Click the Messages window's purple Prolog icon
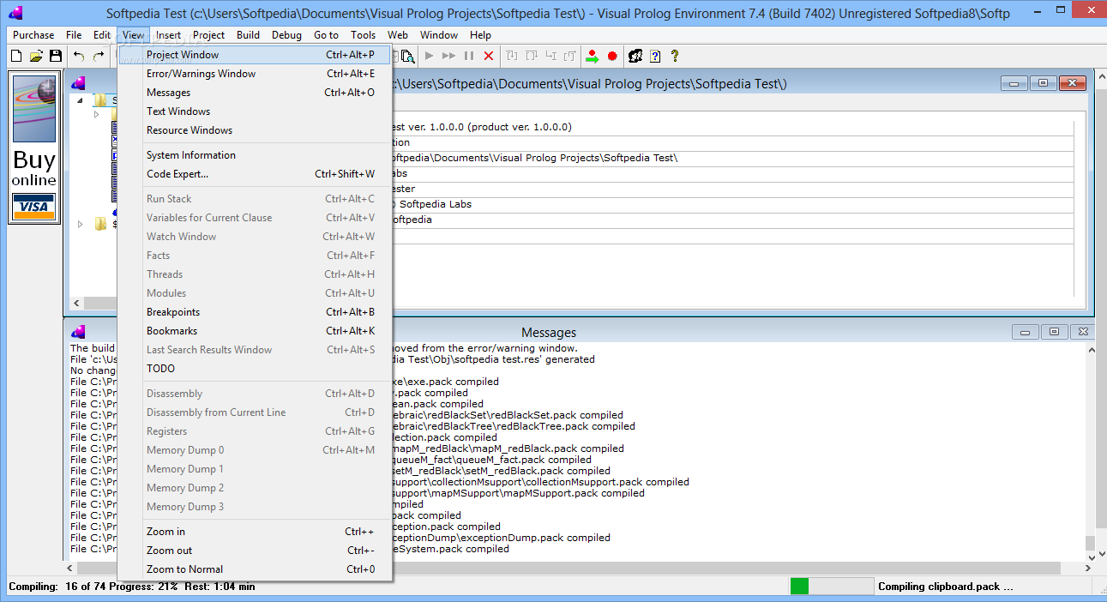This screenshot has width=1107, height=602. click(79, 332)
